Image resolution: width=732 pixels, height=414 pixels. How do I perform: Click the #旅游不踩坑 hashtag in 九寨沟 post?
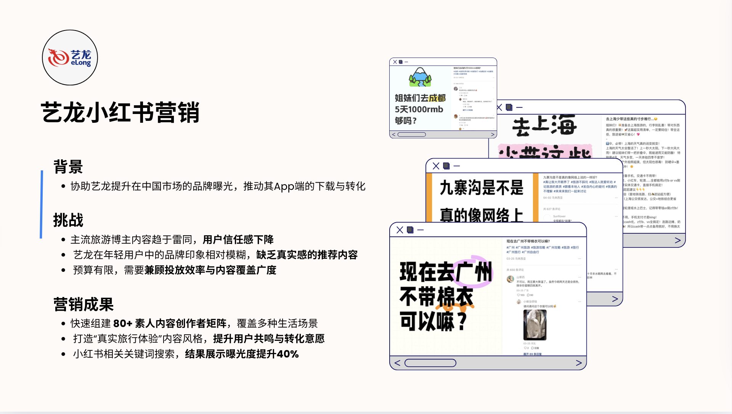(x=579, y=182)
